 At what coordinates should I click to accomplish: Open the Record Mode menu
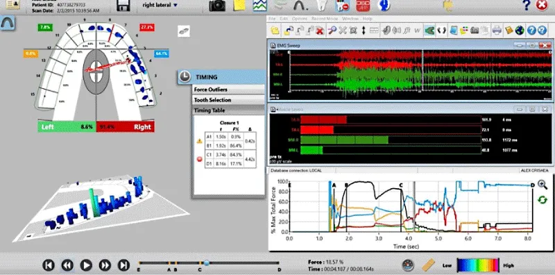point(324,19)
